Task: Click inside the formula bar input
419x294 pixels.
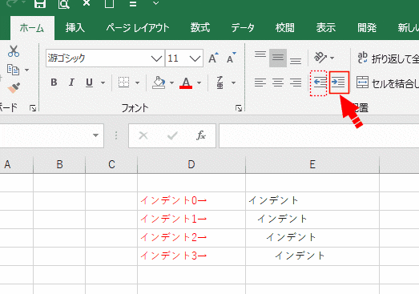Action: point(319,135)
